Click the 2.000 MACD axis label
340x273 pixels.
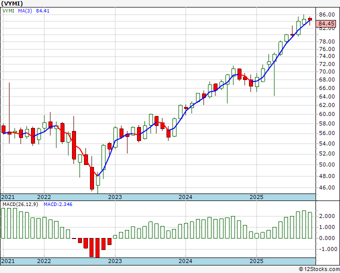tap(327, 216)
